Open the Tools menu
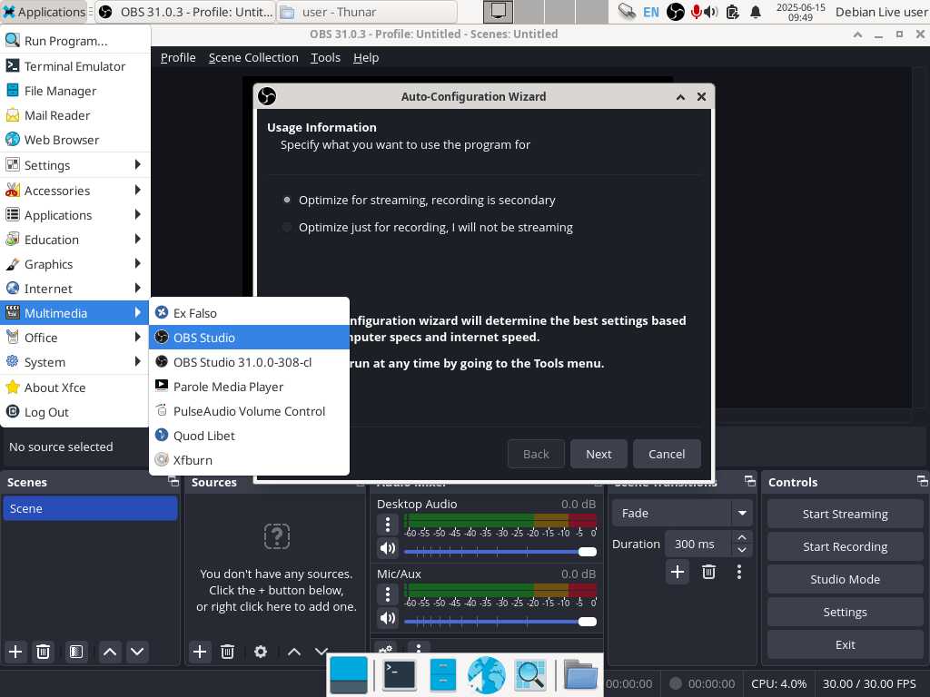 (x=326, y=57)
